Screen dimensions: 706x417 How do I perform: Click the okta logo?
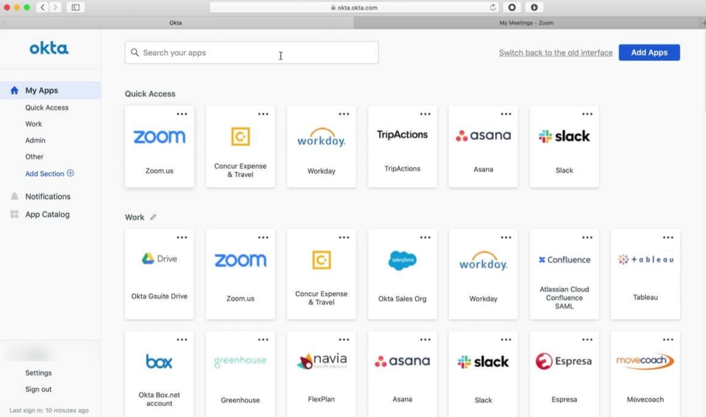(49, 48)
